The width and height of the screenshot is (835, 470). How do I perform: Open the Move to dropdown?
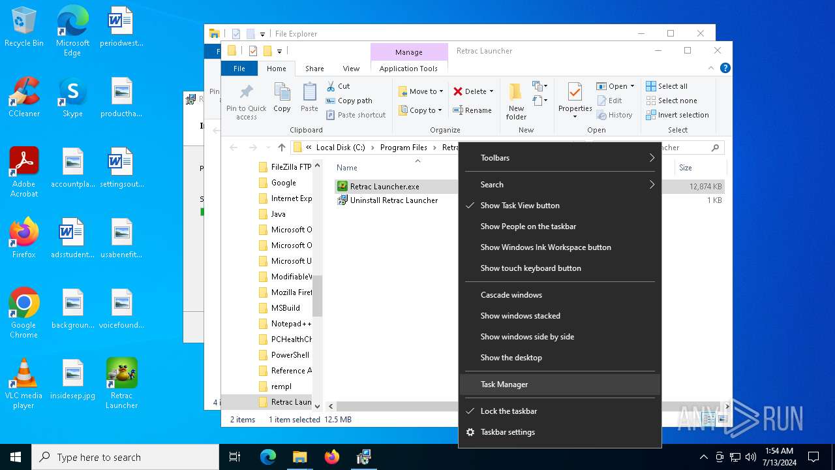point(421,91)
